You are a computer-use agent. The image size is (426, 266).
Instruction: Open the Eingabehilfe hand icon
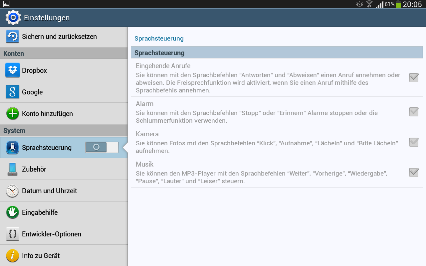pyautogui.click(x=12, y=212)
